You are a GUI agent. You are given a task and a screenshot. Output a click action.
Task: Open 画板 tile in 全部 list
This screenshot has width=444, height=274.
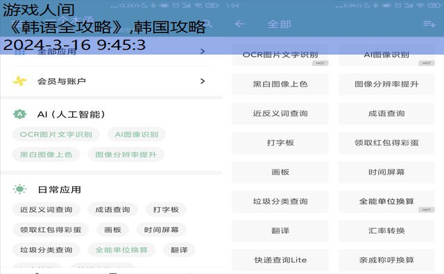[280, 172]
